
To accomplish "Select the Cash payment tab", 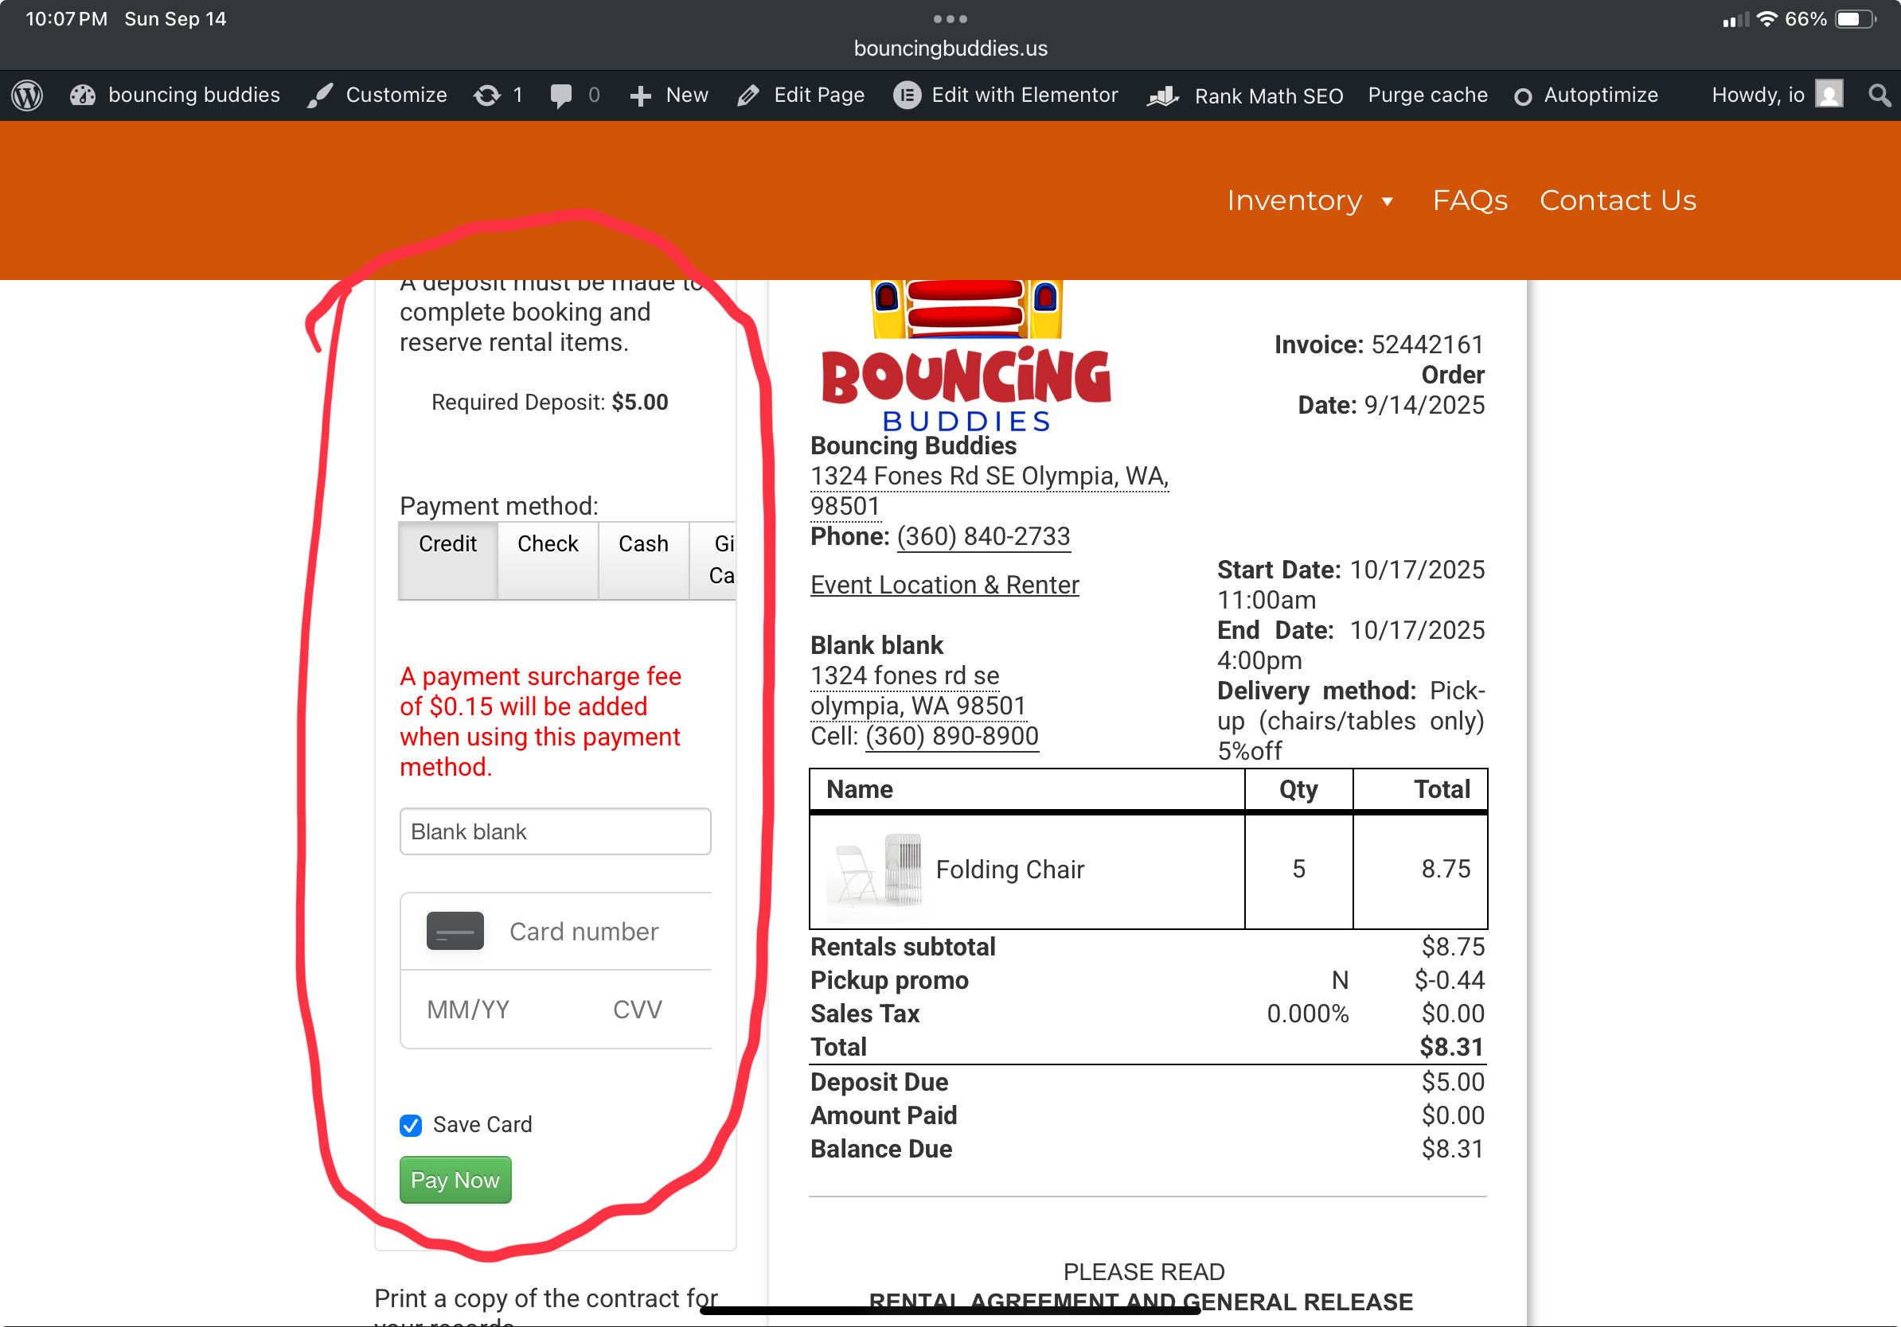I will [643, 560].
